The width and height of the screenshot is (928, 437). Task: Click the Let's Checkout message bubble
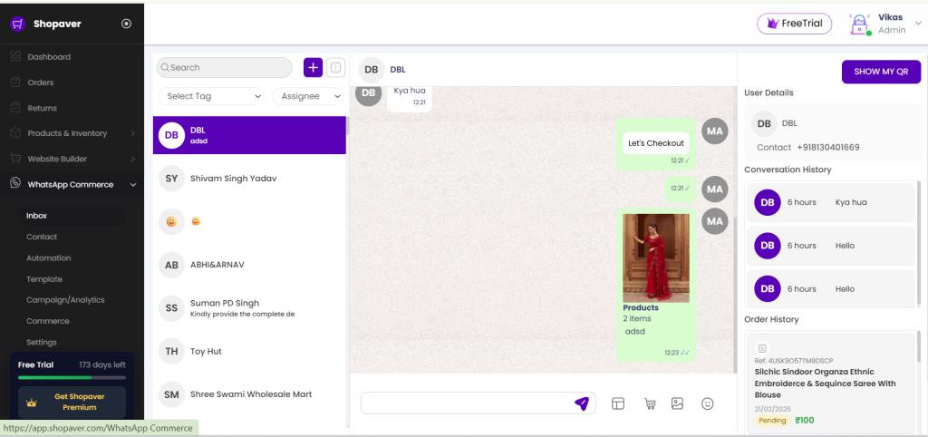[x=656, y=142]
